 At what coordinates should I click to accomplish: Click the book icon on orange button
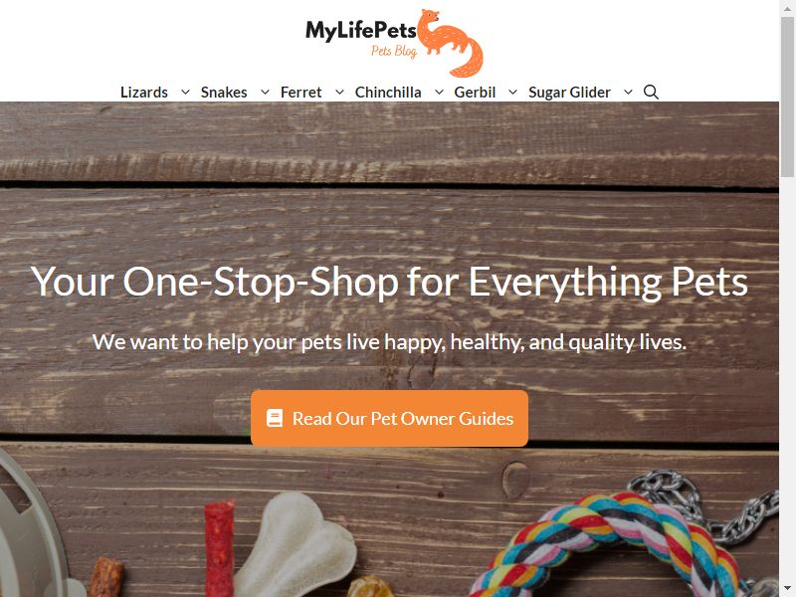(275, 418)
